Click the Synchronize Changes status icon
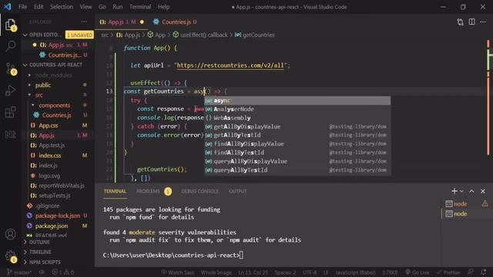 pos(42,272)
